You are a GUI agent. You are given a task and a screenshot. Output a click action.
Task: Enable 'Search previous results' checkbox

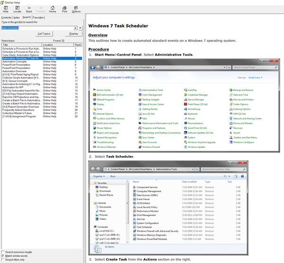(3, 252)
